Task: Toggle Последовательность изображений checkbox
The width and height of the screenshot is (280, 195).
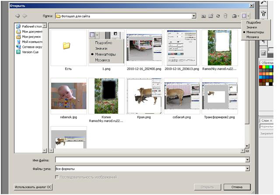Action: (x=56, y=177)
